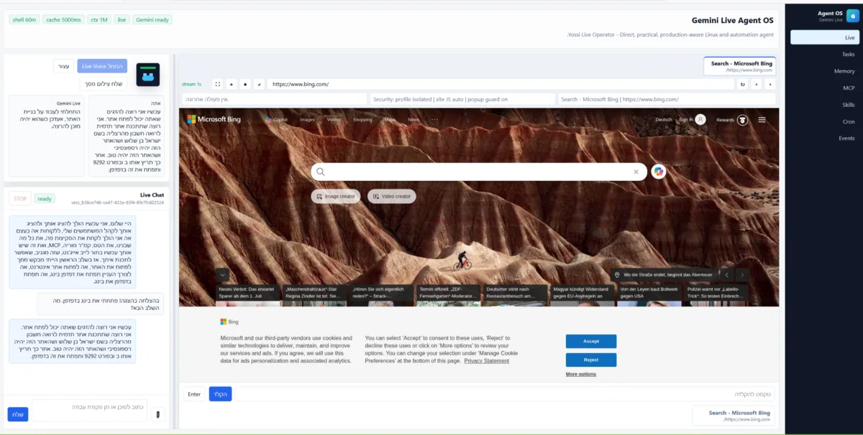The height and width of the screenshot is (435, 863).
Task: Open the Memory section in sidebar
Action: pyautogui.click(x=823, y=71)
